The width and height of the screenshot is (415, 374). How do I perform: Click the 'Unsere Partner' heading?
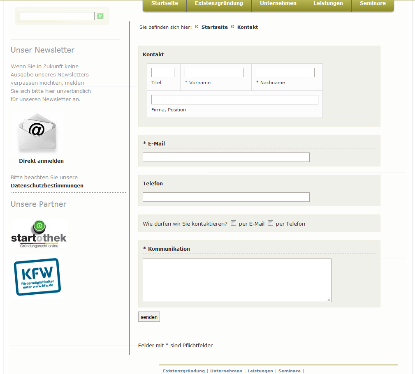coord(39,204)
